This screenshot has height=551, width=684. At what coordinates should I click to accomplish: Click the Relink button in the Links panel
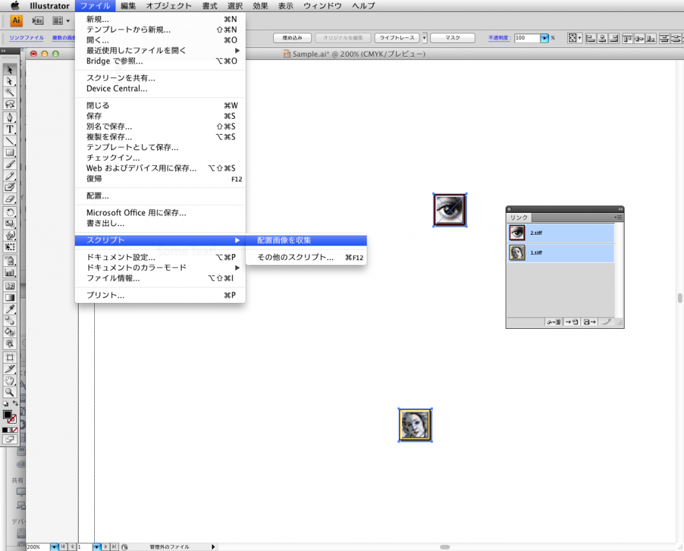point(554,322)
